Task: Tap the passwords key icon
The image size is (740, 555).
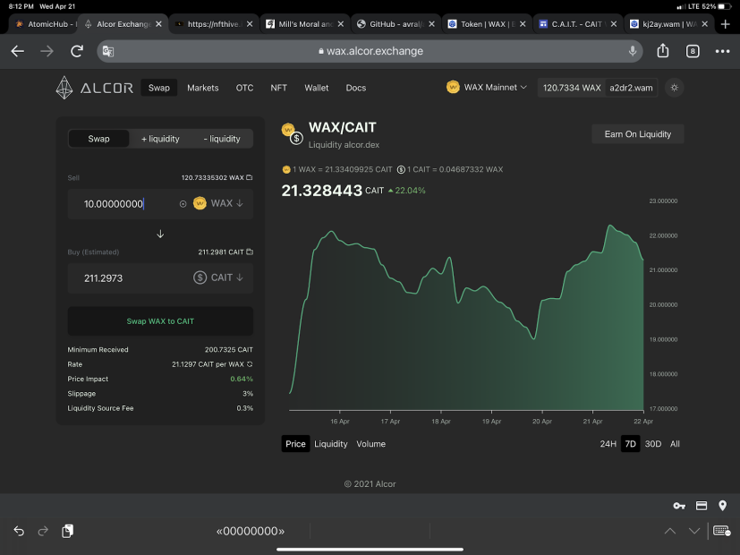Action: pyautogui.click(x=679, y=506)
